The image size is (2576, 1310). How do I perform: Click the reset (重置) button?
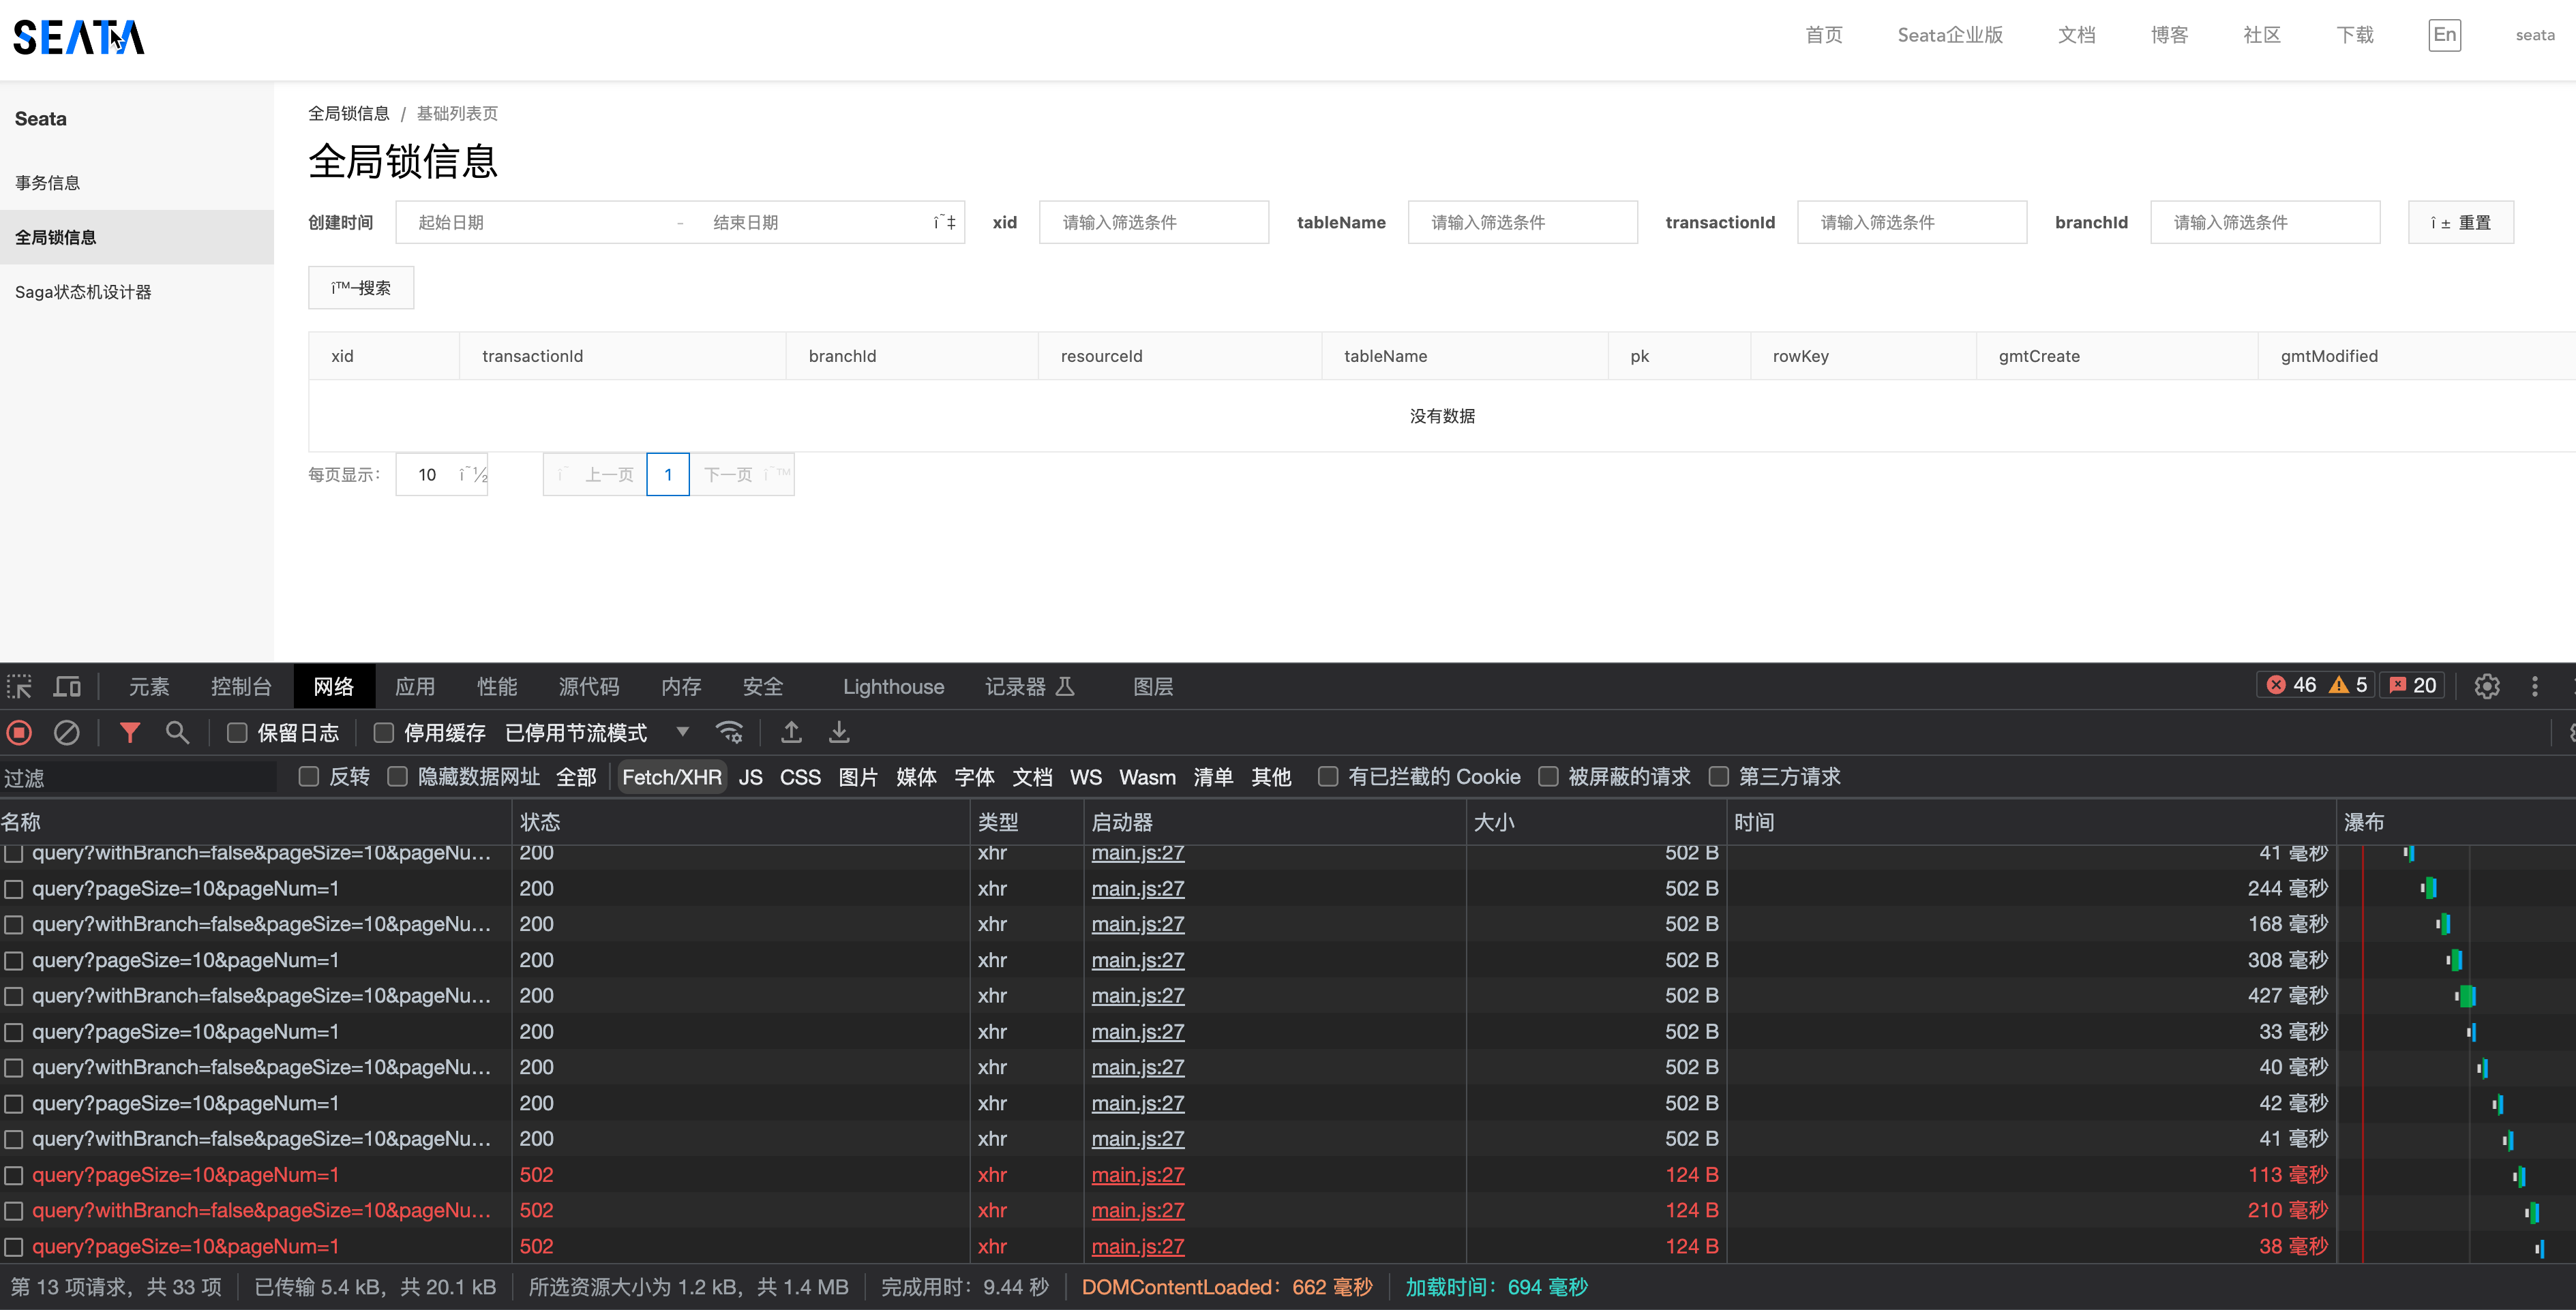coord(2460,222)
